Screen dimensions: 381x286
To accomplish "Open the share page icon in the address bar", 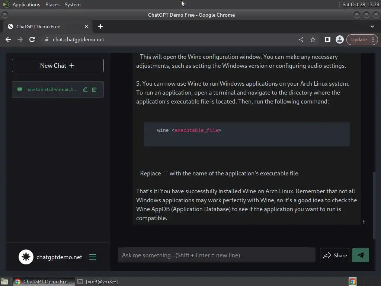I will [x=301, y=39].
